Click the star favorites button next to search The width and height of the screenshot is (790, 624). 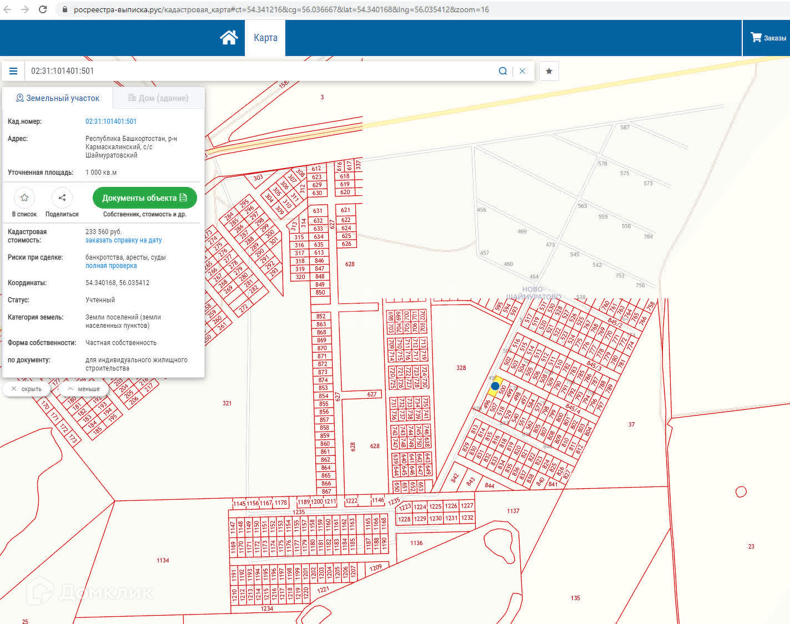point(549,71)
